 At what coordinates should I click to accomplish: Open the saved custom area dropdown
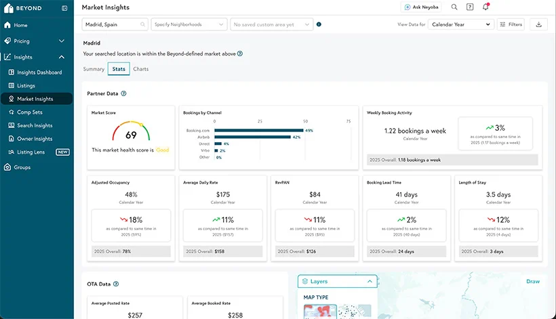click(x=272, y=24)
